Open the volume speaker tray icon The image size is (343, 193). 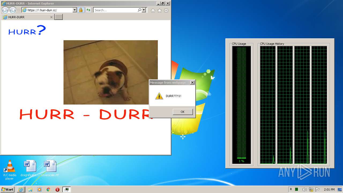click(304, 189)
